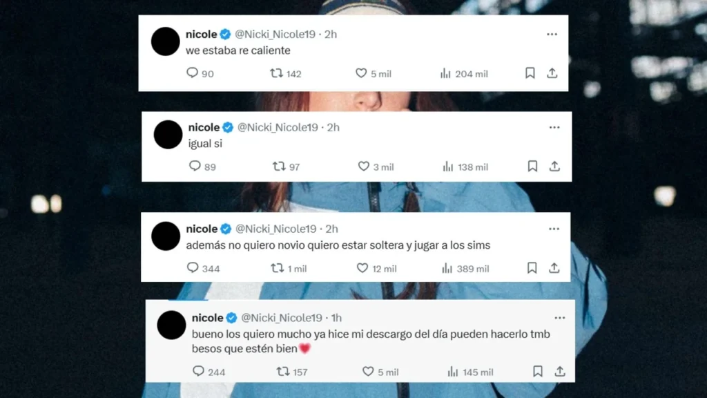The width and height of the screenshot is (707, 398).
Task: Share the 'we estaba re caliente' tweet
Action: [552, 73]
